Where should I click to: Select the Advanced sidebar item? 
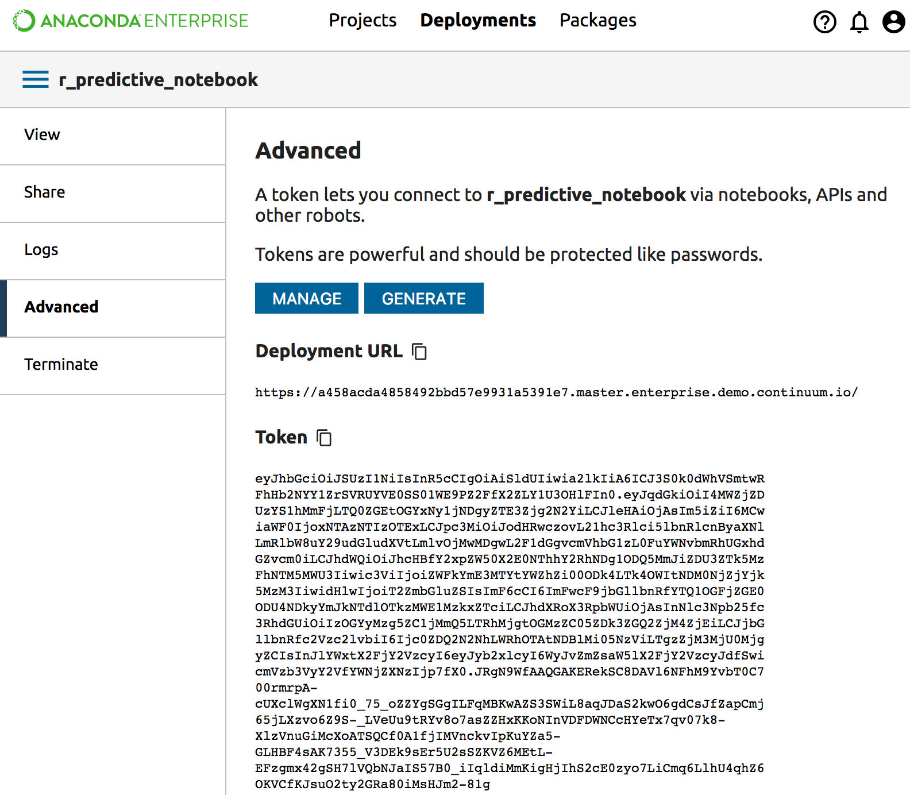(61, 307)
